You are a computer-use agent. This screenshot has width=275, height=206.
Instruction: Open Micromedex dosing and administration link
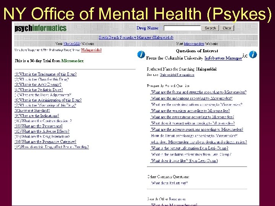[199, 142]
